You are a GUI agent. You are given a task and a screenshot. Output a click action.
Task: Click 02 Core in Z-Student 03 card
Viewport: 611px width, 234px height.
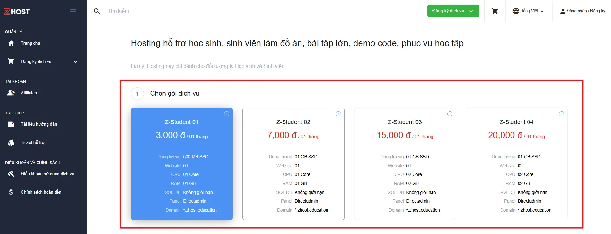(x=414, y=174)
